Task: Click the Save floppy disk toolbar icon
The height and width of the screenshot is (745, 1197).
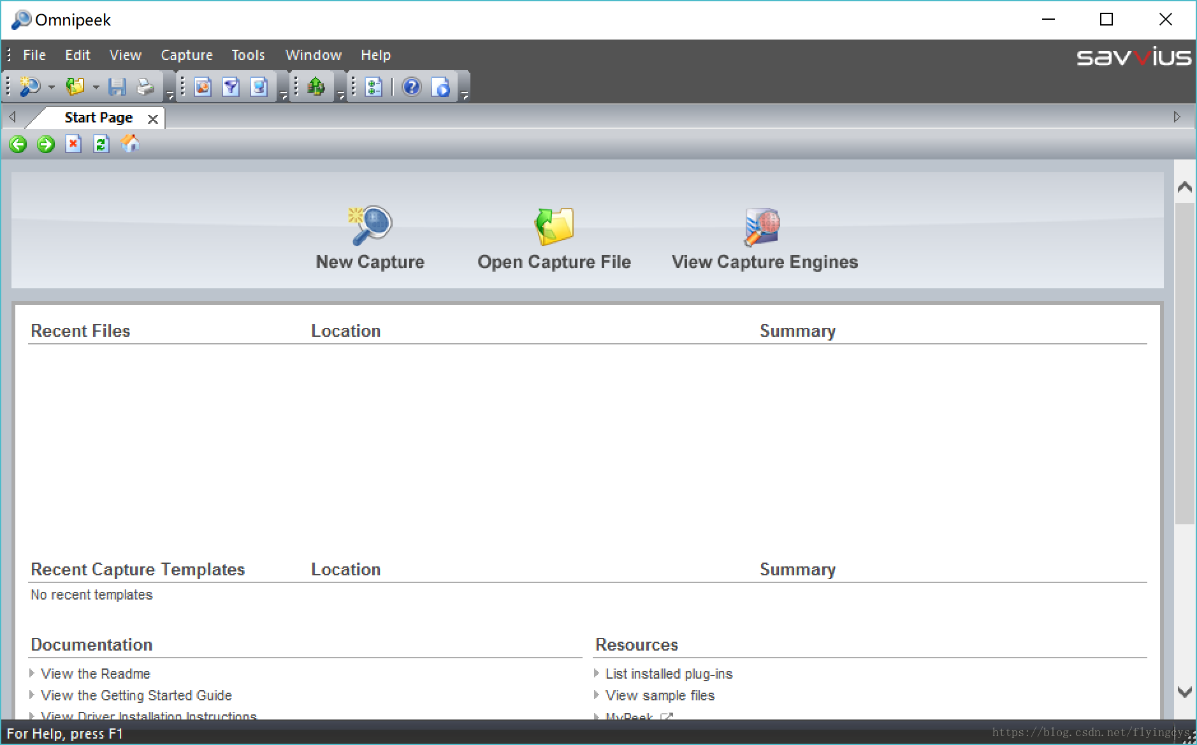Action: [x=117, y=86]
